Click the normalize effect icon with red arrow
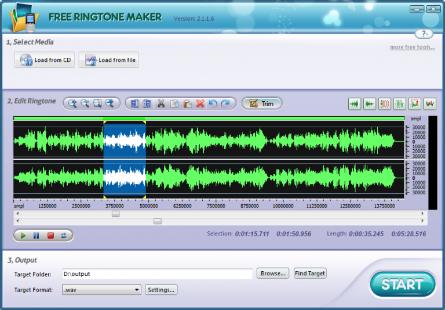 point(415,104)
